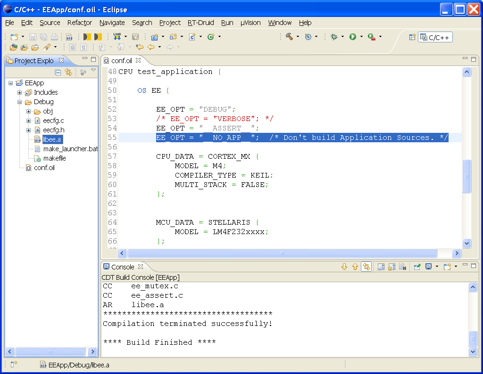Expand the eecfg.c tree node
The height and width of the screenshot is (374, 483).
click(28, 121)
